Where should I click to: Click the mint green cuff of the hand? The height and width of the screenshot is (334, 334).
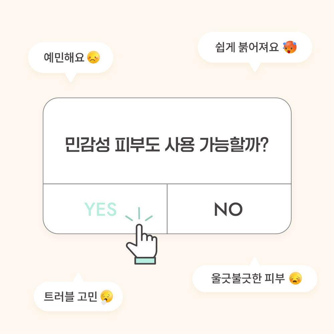click(x=145, y=261)
